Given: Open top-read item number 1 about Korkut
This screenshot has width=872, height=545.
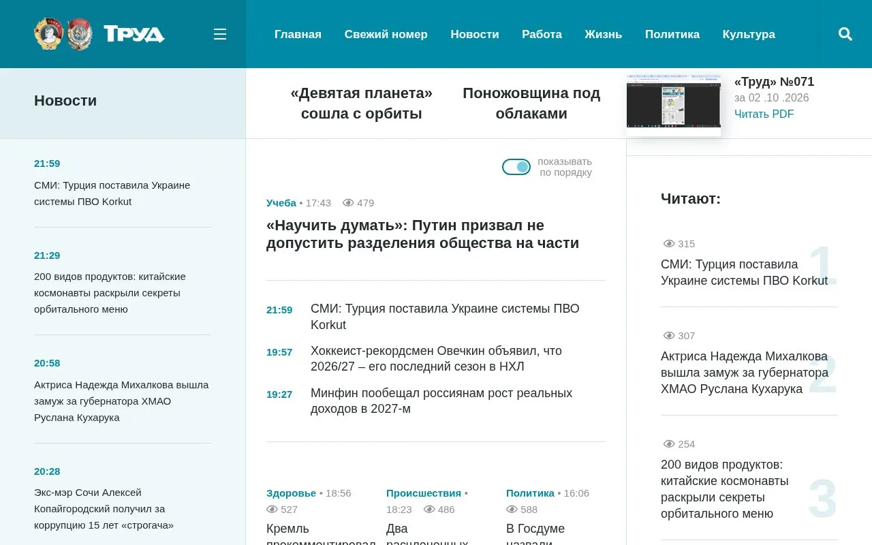Looking at the screenshot, I should [744, 272].
